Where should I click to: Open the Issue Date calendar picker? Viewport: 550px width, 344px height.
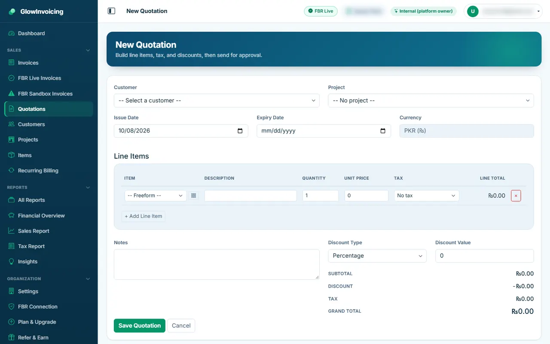pyautogui.click(x=240, y=131)
